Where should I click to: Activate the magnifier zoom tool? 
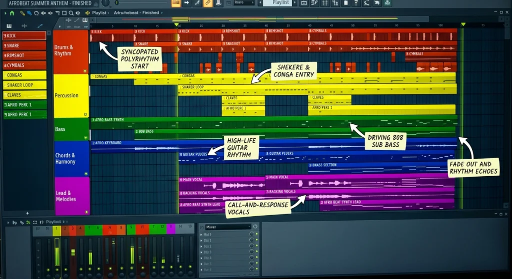pyautogui.click(x=71, y=13)
